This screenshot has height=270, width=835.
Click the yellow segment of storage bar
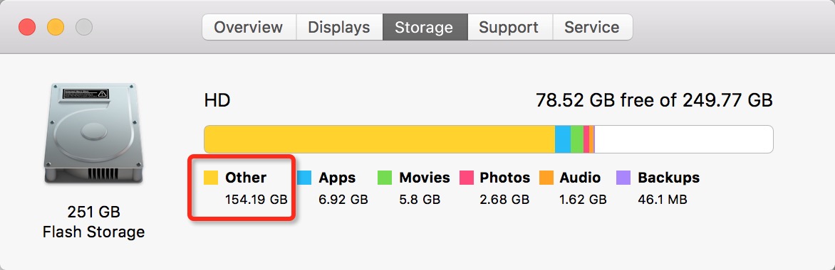[x=380, y=139]
